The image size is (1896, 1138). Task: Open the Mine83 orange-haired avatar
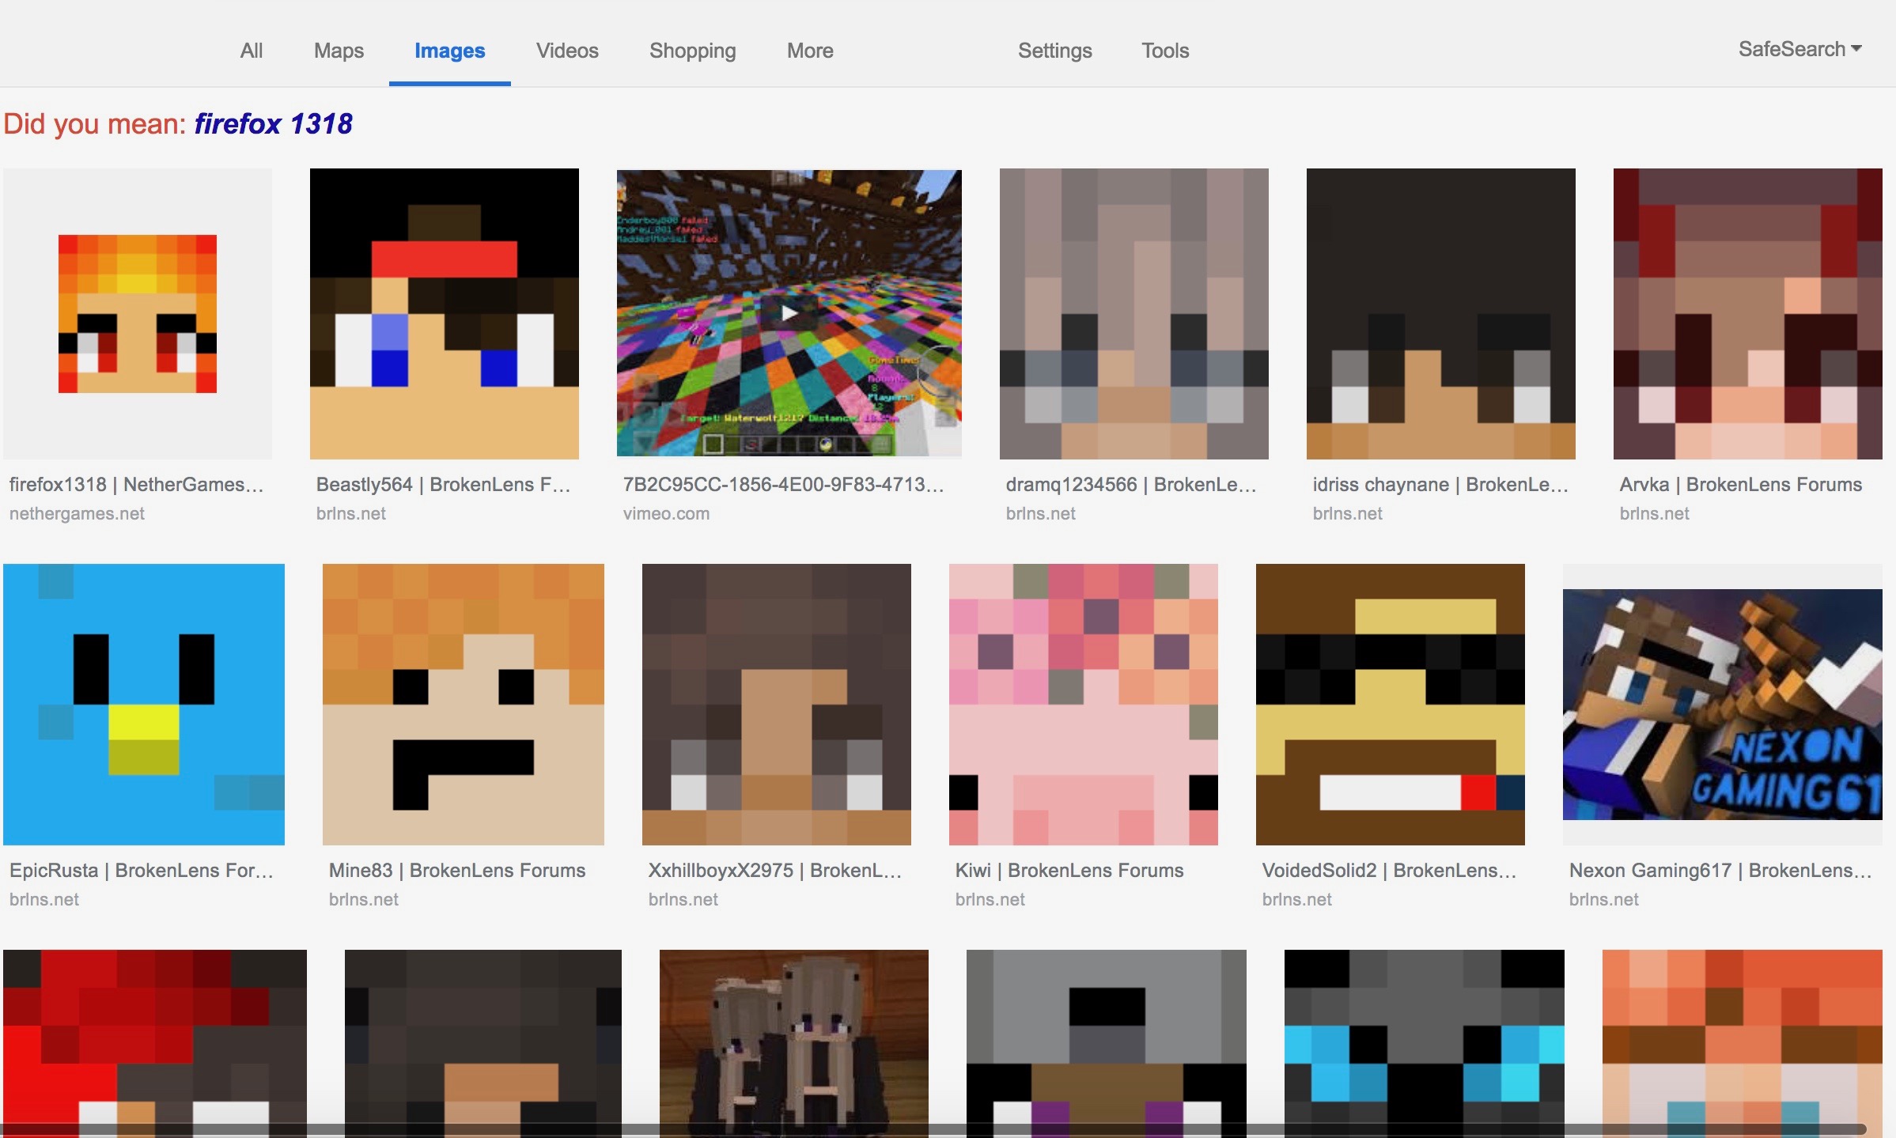[464, 704]
